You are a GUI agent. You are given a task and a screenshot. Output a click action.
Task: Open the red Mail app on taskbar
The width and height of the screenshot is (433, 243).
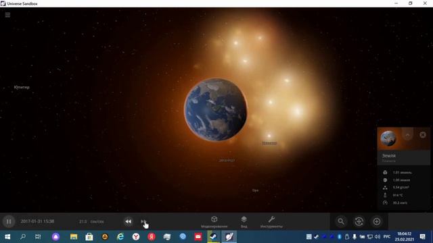coord(198,237)
